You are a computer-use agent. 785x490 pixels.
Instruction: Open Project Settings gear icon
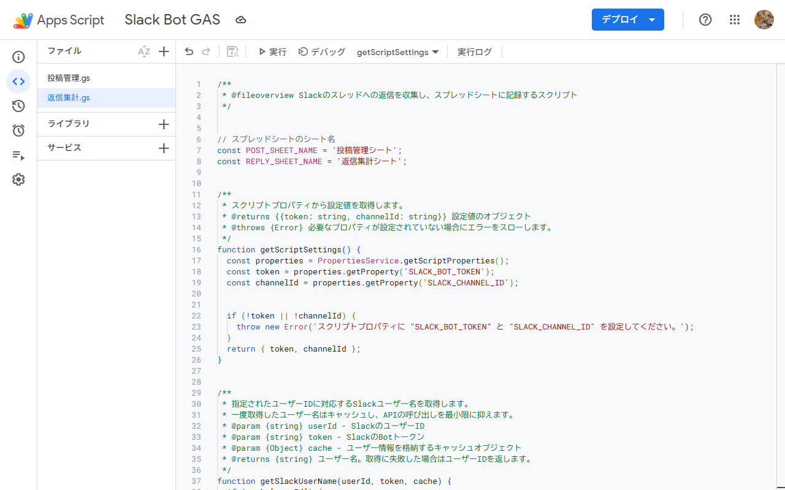[x=18, y=179]
